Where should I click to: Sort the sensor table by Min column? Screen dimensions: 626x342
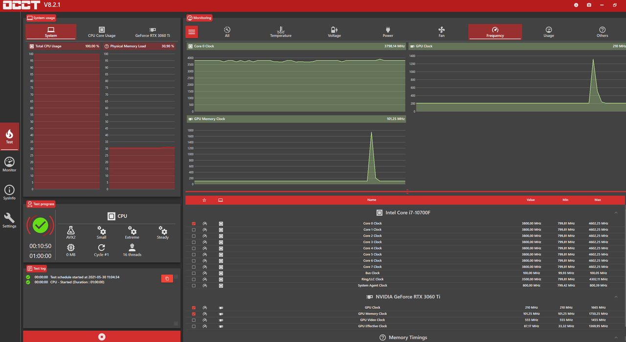click(565, 200)
